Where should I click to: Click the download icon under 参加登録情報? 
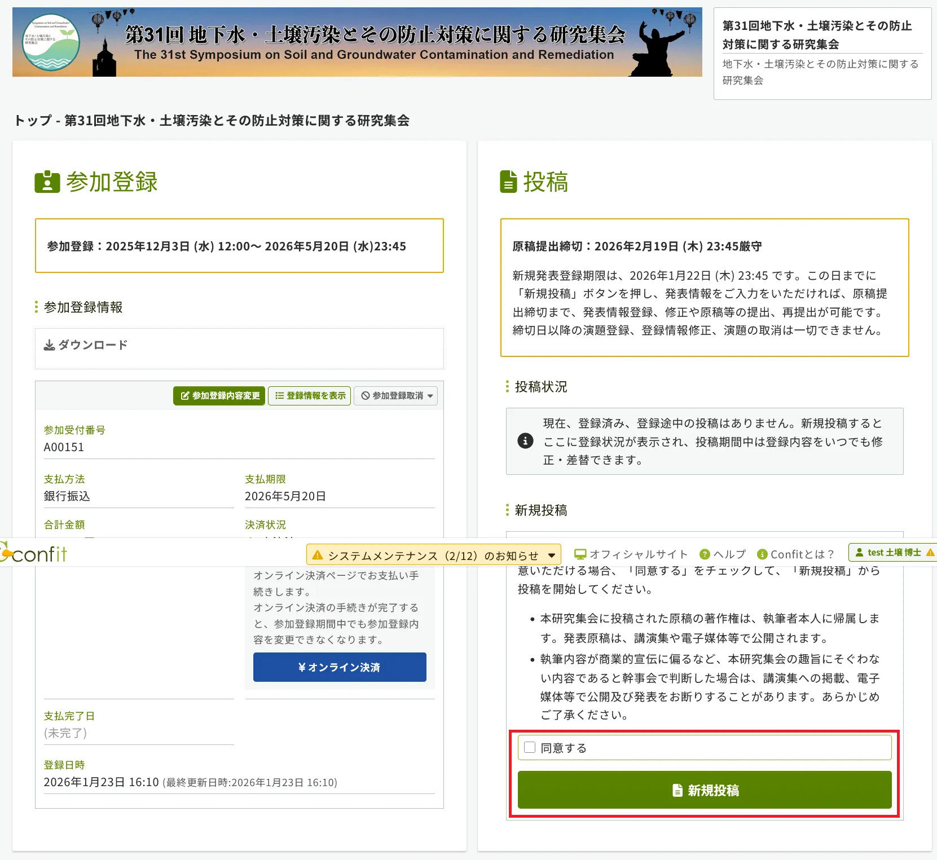tap(50, 345)
